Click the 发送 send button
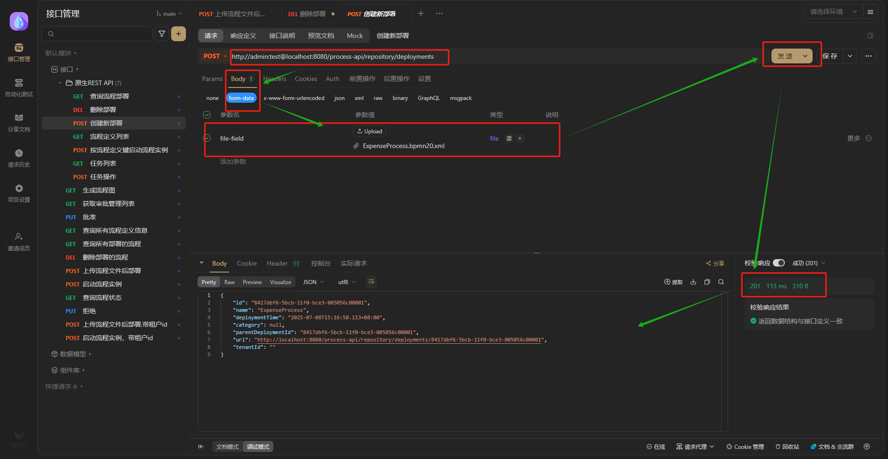 (x=785, y=56)
